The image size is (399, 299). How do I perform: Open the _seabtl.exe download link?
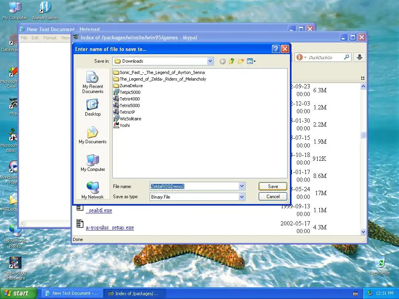click(x=99, y=211)
